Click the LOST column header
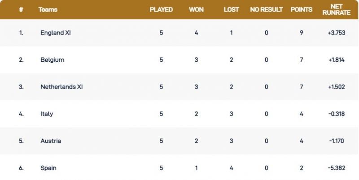 tap(231, 9)
